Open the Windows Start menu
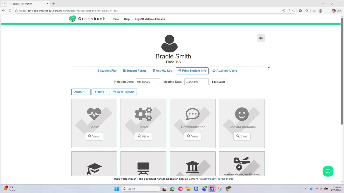Viewport: 344px width, 193px height. 116,189
